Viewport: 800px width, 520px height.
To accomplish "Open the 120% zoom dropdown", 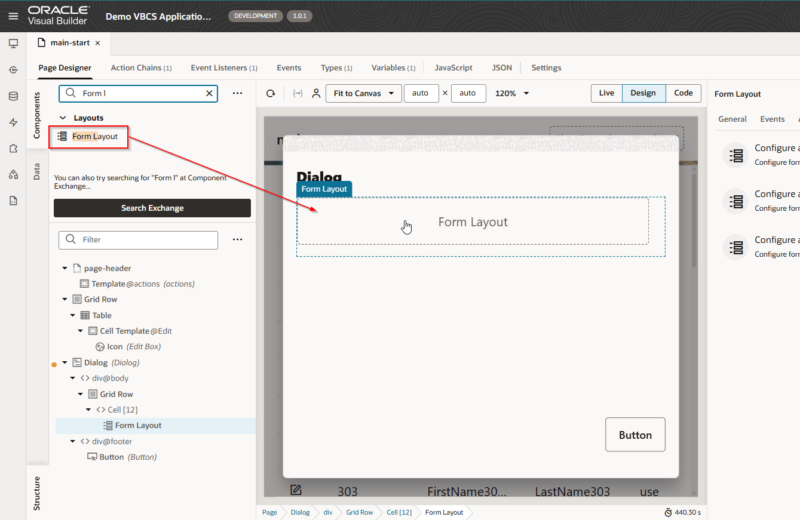I will tap(513, 93).
